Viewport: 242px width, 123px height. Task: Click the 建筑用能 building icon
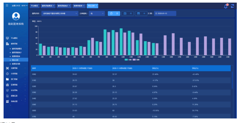pos(7,44)
